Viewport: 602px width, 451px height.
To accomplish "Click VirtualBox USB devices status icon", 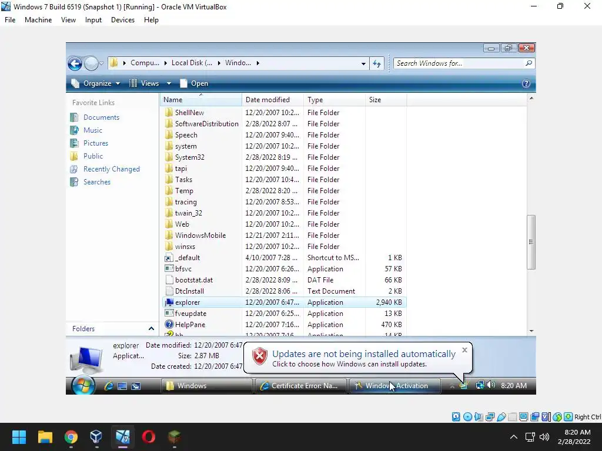I will click(501, 417).
